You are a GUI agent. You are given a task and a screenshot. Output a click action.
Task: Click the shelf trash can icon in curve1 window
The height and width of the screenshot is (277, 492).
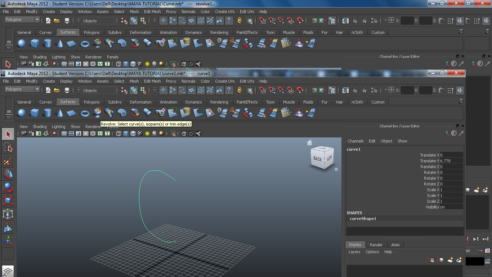click(x=461, y=101)
